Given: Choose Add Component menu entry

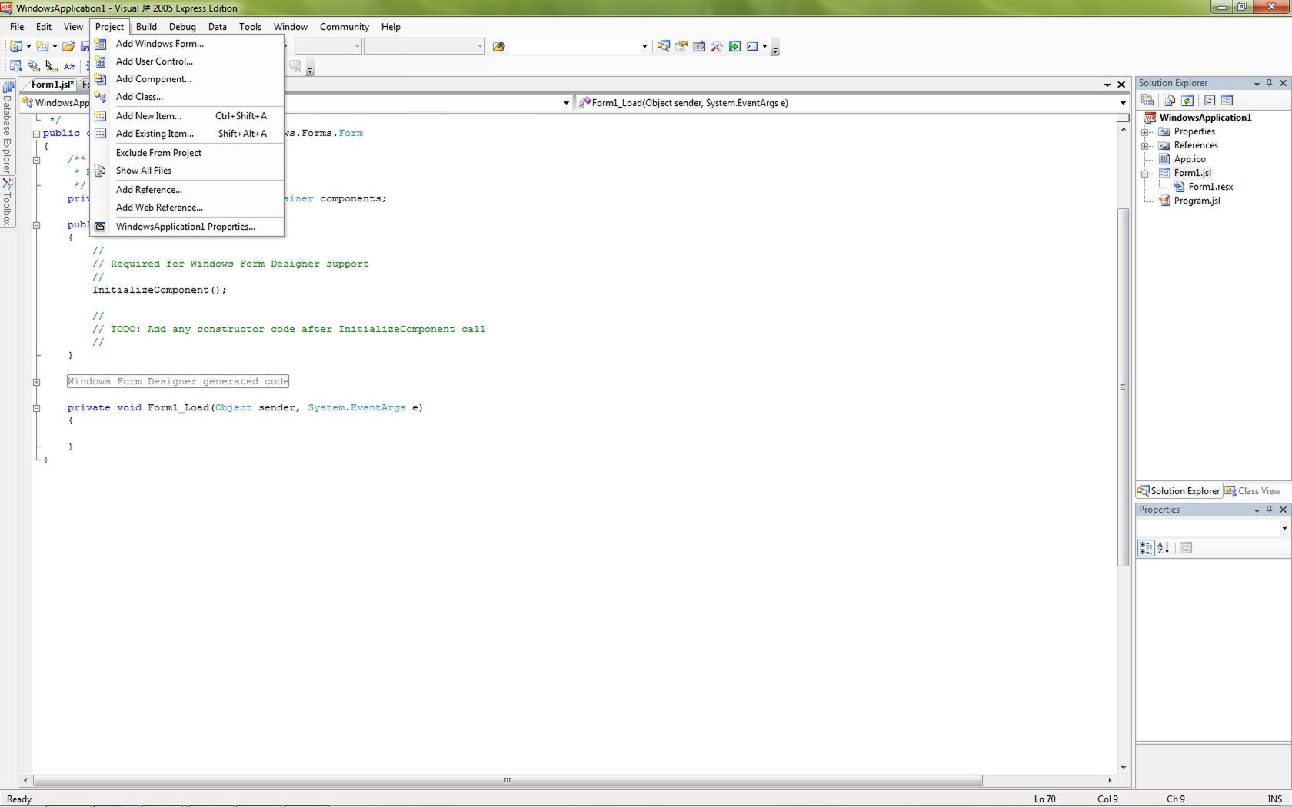Looking at the screenshot, I should 187,79.
